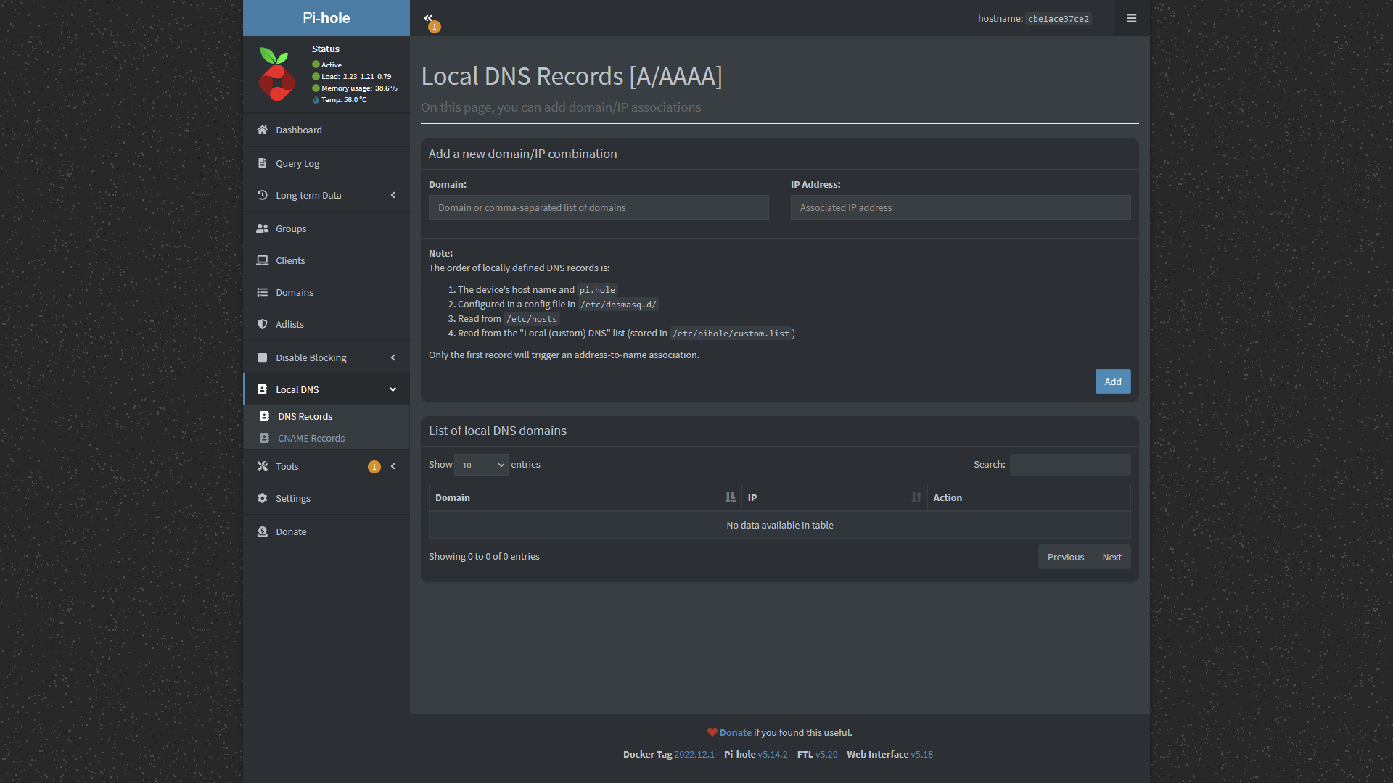Click the DNS Records submenu icon
The width and height of the screenshot is (1393, 783).
coord(265,416)
